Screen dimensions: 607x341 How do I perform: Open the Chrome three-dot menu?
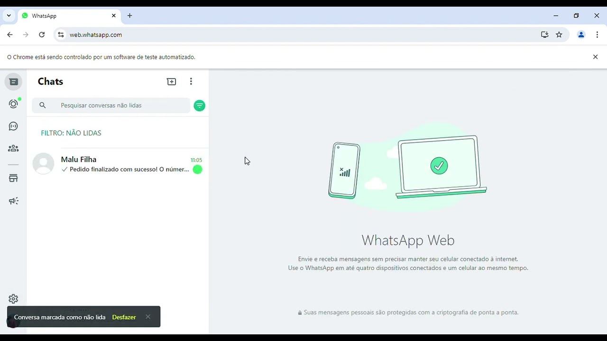pos(597,35)
